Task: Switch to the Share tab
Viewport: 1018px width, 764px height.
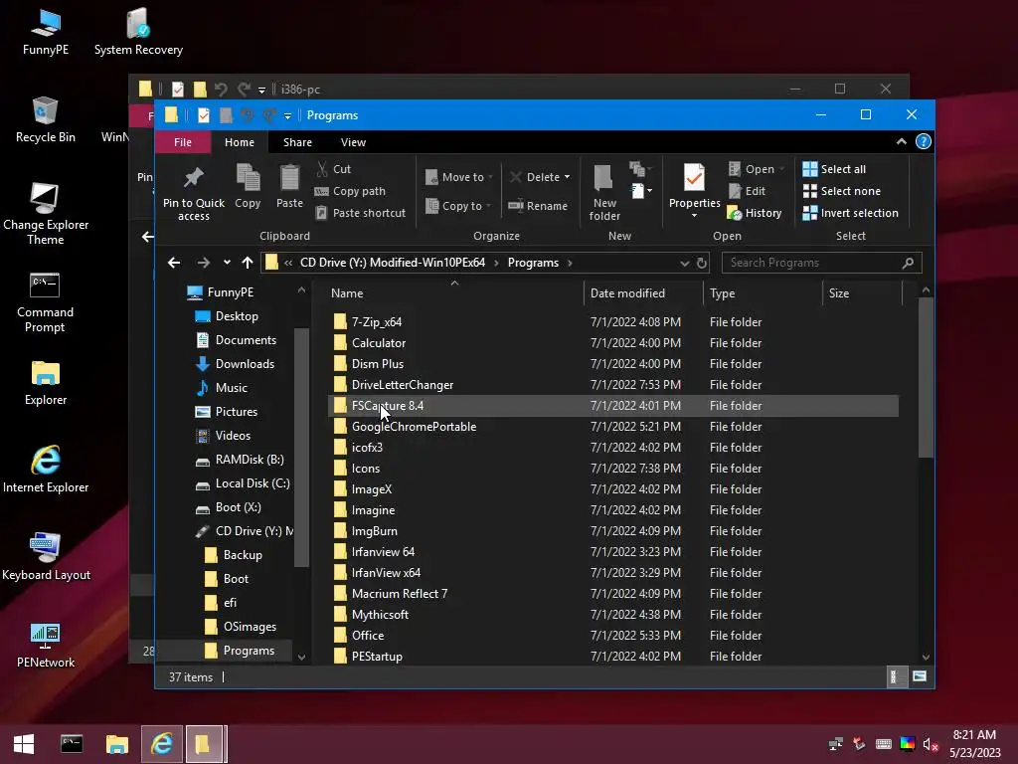Action: [x=297, y=142]
